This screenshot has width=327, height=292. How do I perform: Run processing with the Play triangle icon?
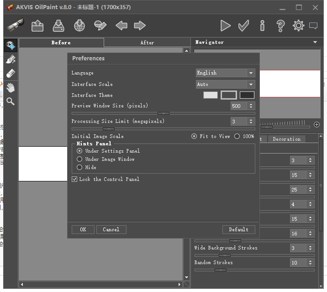pos(226,26)
